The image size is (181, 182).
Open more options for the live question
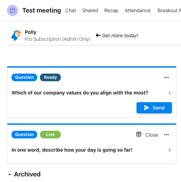(x=166, y=135)
